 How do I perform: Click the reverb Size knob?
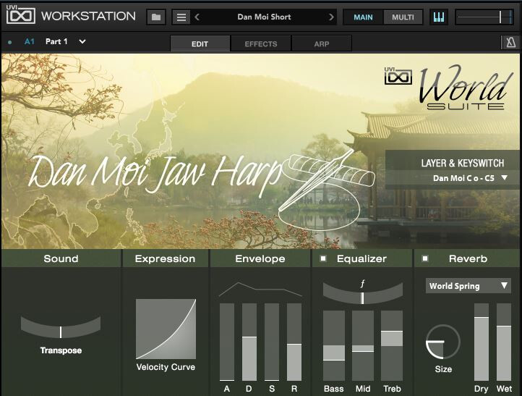443,342
